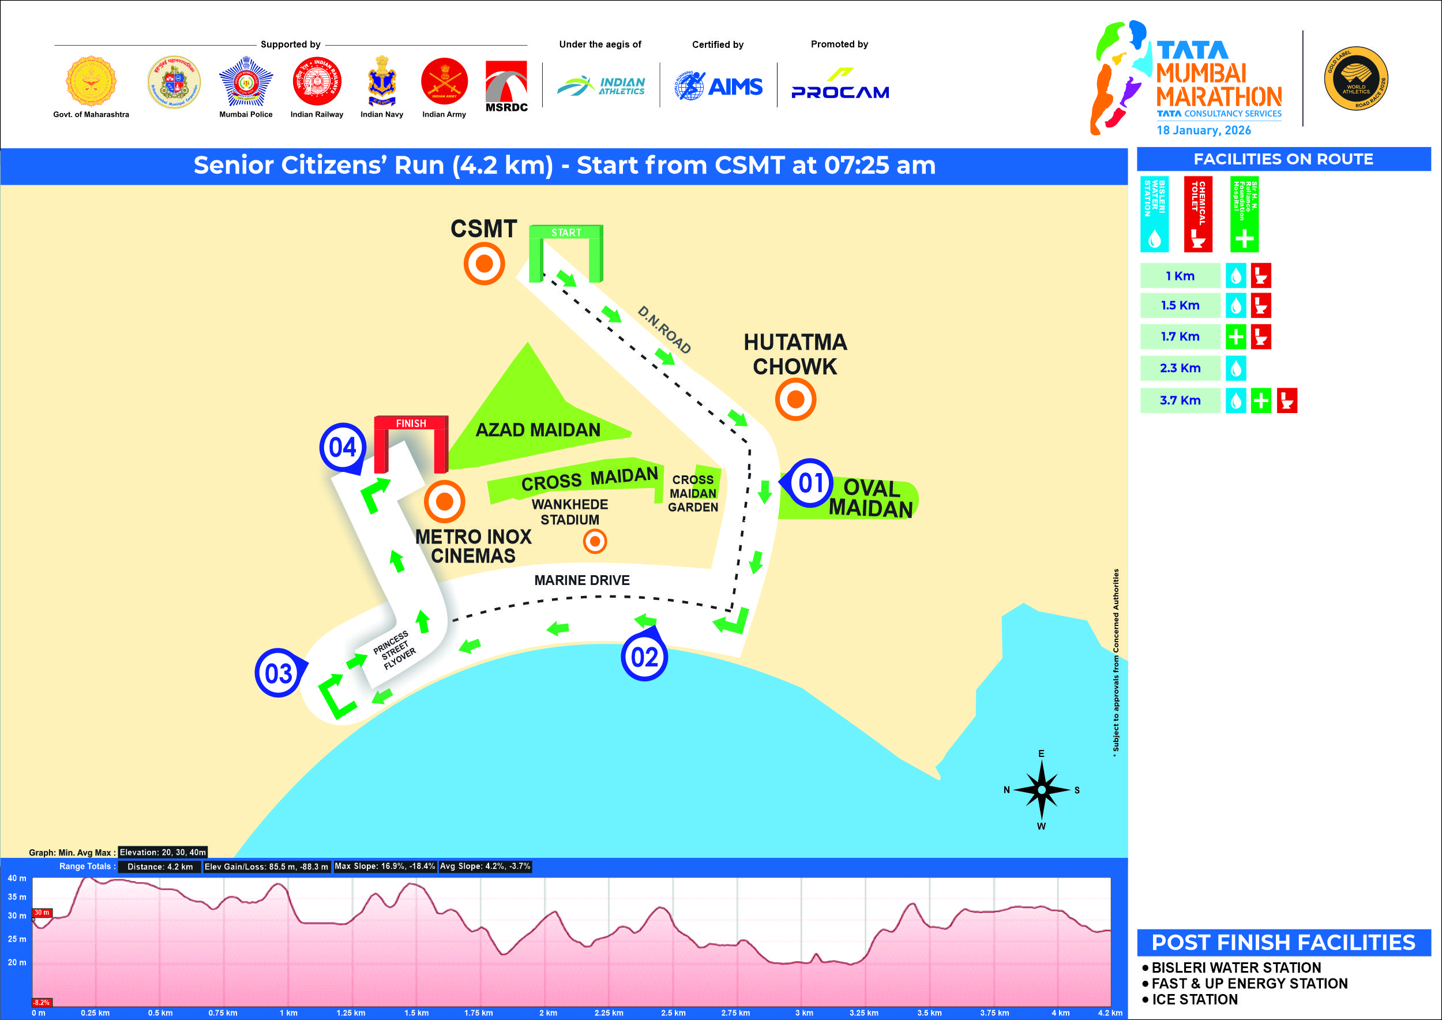Click the Post Finish Facilities header

click(x=1283, y=943)
